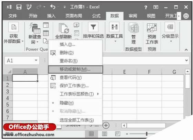Click the spelling check icon in title bar
Screen dimensions: 193x140
coord(29,7)
